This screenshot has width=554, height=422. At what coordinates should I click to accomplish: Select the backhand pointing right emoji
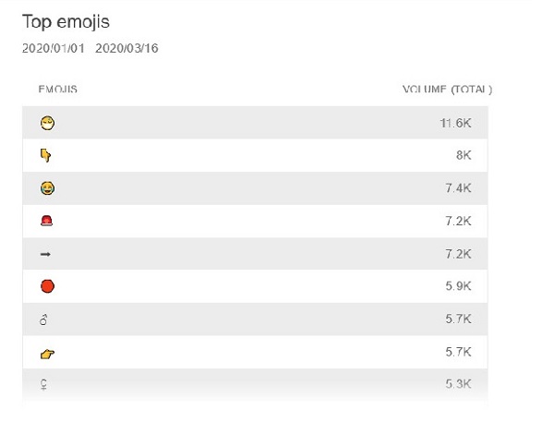[47, 354]
